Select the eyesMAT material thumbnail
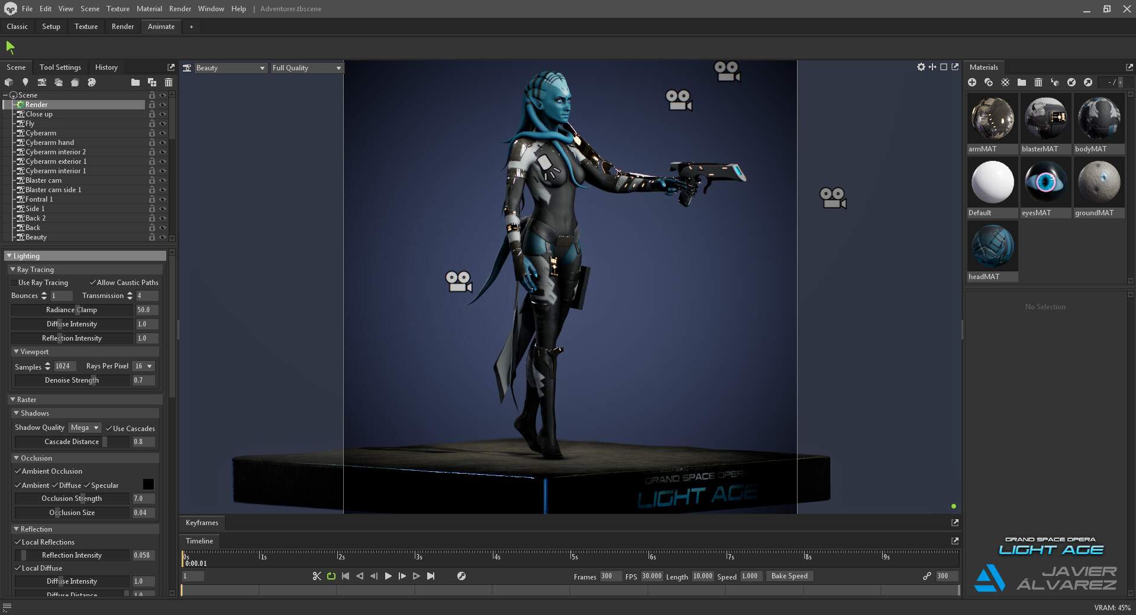1136x615 pixels. tap(1045, 182)
